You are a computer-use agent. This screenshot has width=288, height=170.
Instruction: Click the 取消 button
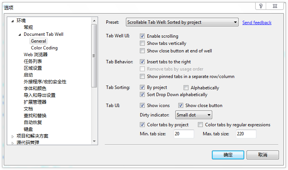click(x=263, y=155)
